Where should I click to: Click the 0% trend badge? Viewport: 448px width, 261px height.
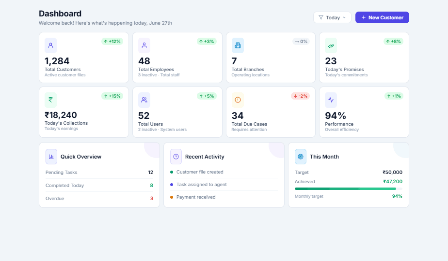pyautogui.click(x=301, y=42)
